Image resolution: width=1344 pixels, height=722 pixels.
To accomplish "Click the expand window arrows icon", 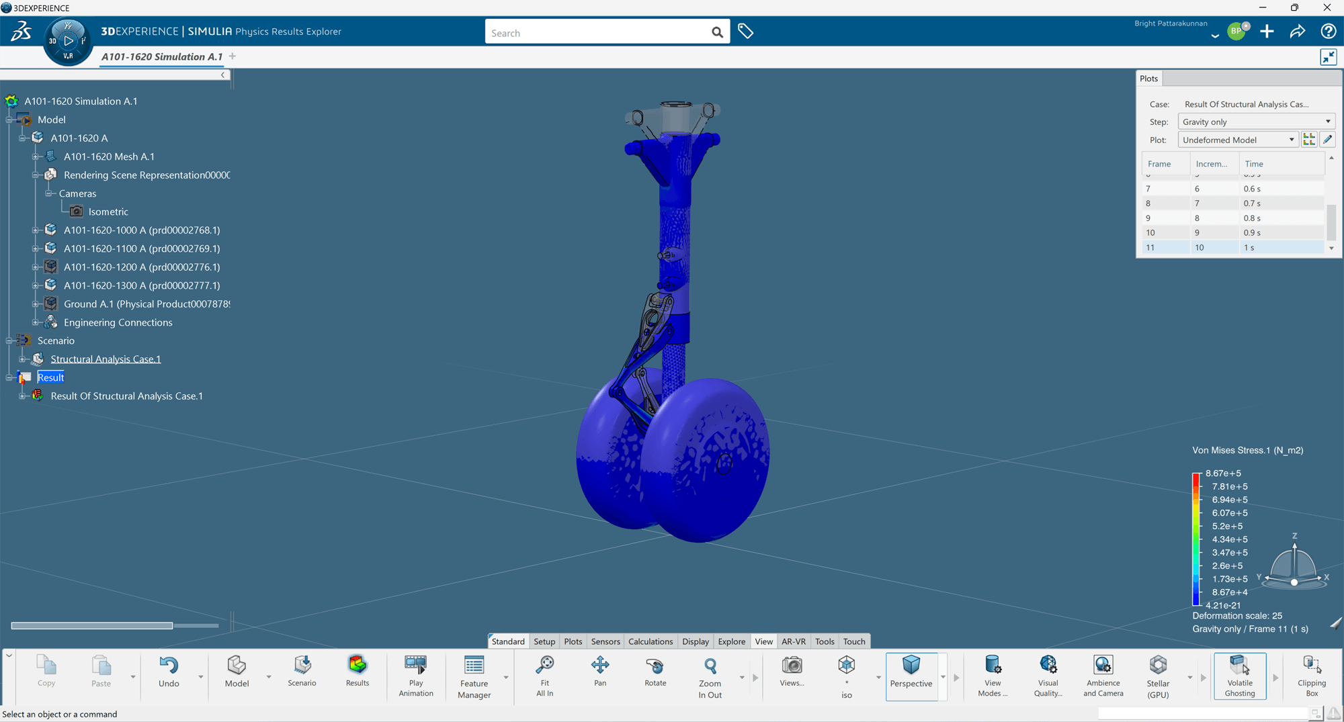I will [x=1328, y=58].
